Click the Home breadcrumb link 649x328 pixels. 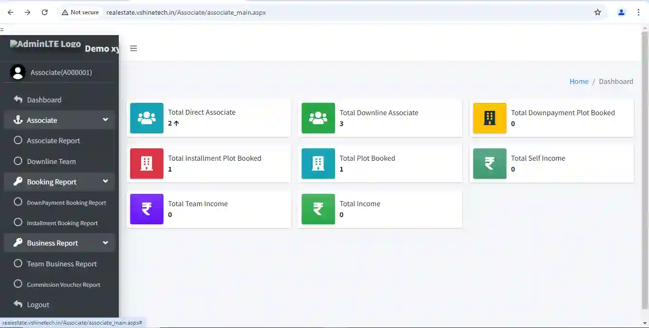tap(579, 82)
